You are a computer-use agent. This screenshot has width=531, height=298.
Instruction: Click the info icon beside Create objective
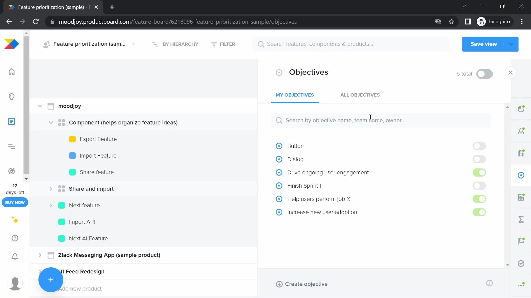pyautogui.click(x=490, y=283)
